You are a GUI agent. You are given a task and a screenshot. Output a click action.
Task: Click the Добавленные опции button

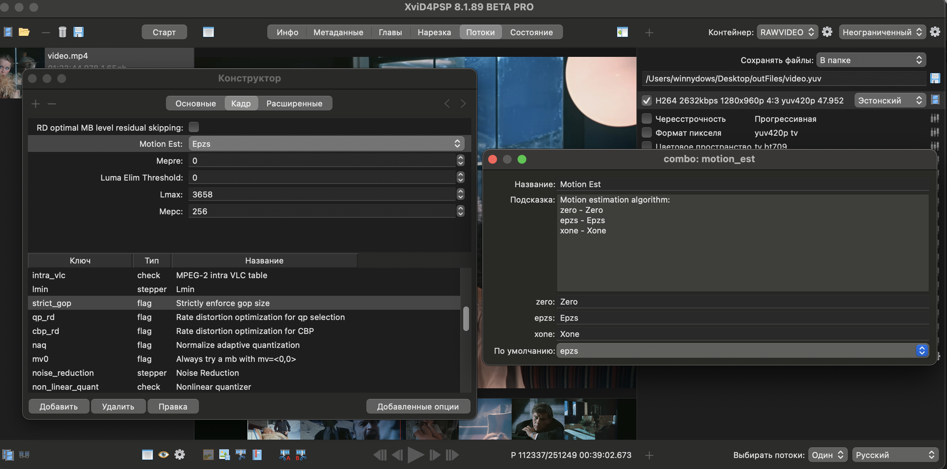(418, 407)
